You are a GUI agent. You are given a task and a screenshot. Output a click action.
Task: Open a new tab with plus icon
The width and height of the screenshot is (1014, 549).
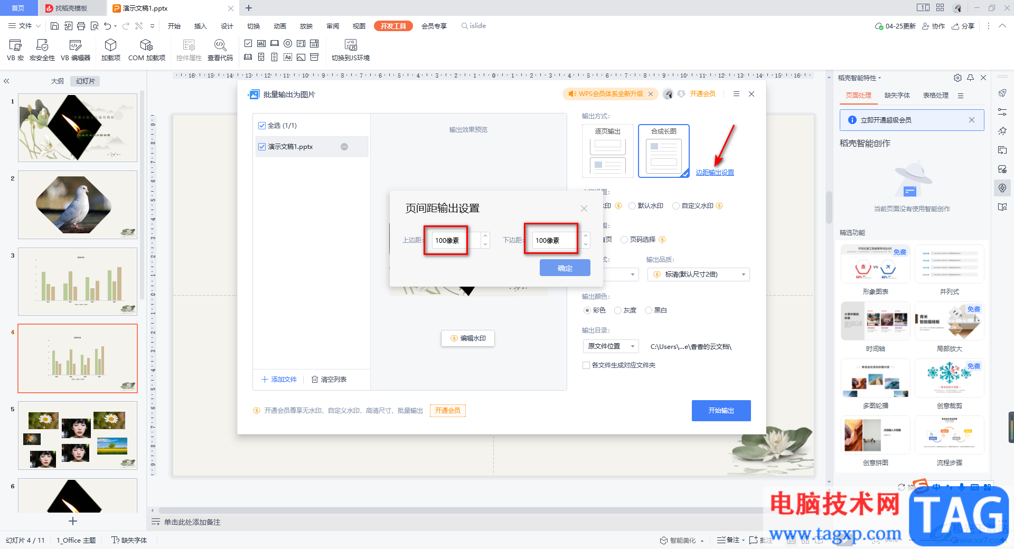249,8
